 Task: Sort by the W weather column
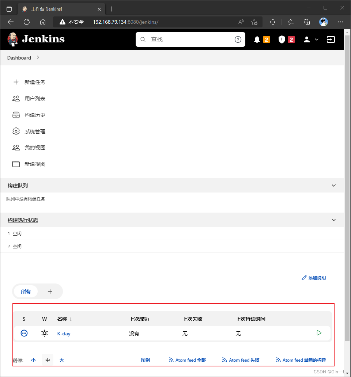coord(45,319)
